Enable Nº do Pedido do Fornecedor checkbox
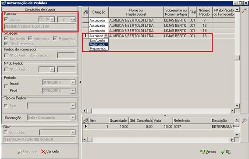The height and width of the screenshot is (159, 249). 6,55
